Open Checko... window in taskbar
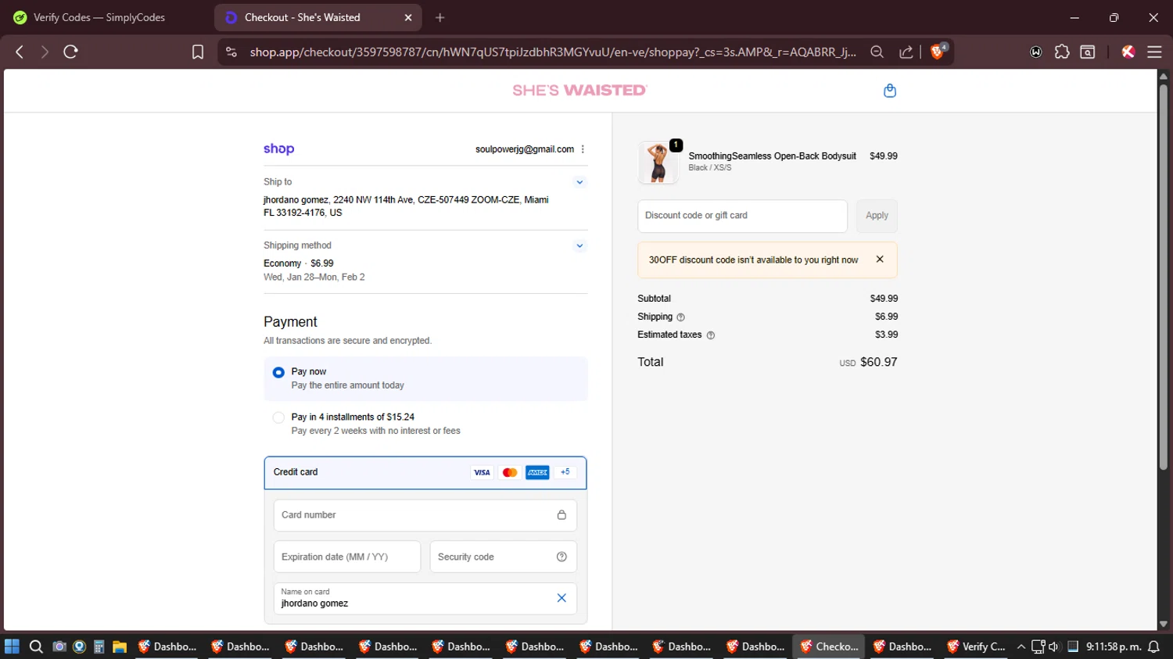Viewport: 1173px width, 659px height. tap(829, 646)
